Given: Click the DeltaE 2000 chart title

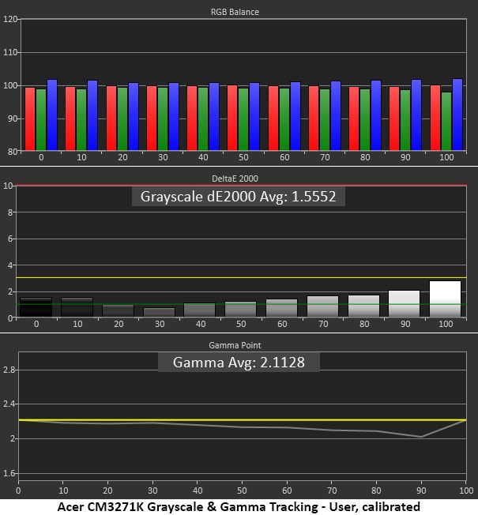Looking at the screenshot, I should [235, 179].
